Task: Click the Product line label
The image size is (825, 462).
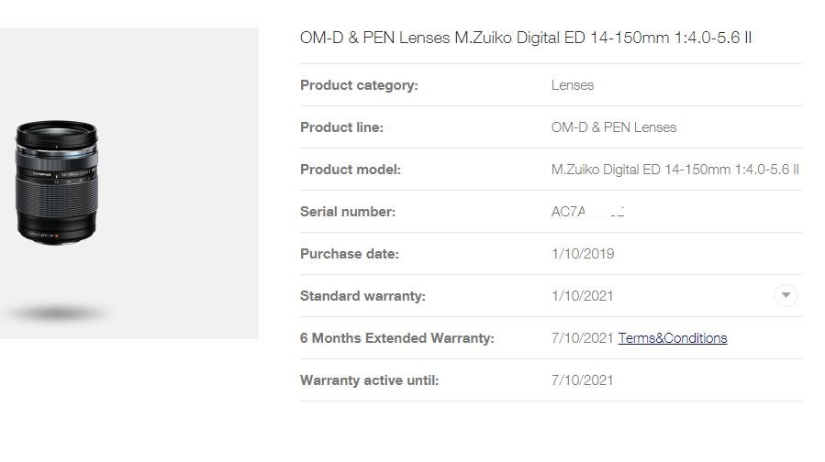Action: (341, 127)
